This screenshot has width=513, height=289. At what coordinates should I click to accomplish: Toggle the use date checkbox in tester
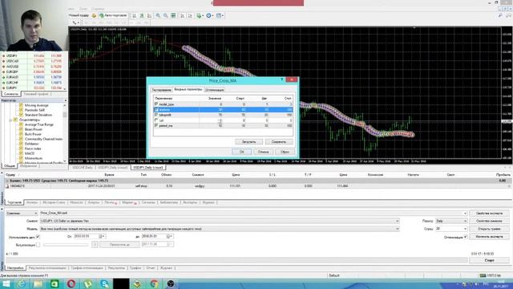coord(38,237)
